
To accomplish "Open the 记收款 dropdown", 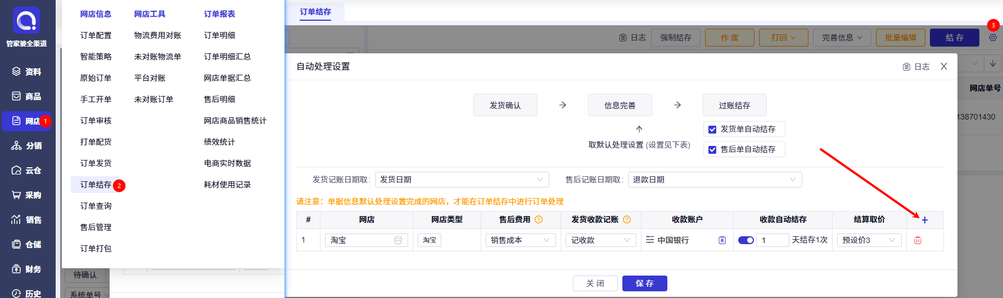I will pyautogui.click(x=601, y=240).
